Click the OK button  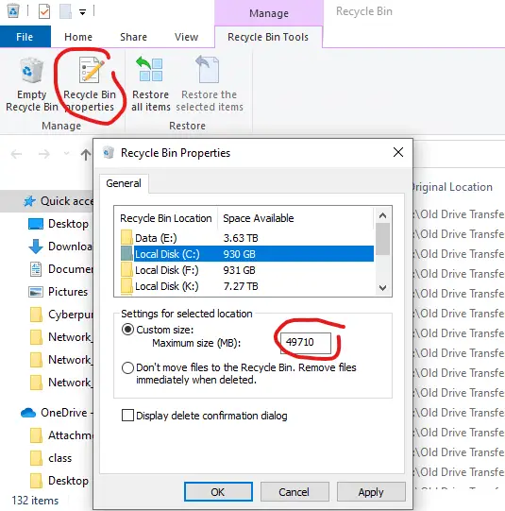pos(218,492)
